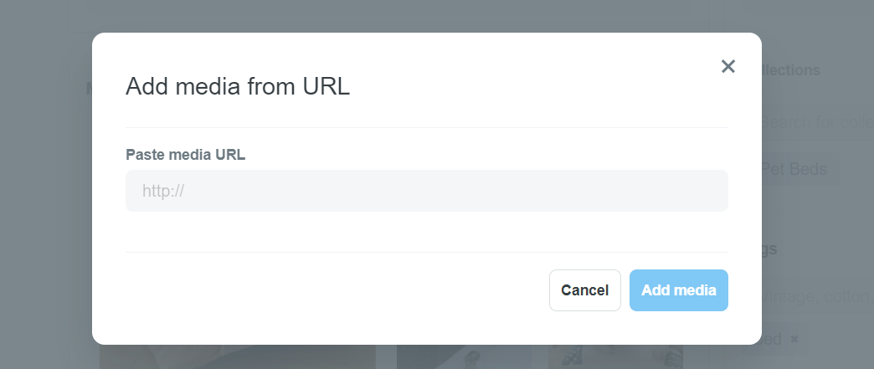Close the Add media from URL dialog
This screenshot has height=369, width=874.
(728, 66)
